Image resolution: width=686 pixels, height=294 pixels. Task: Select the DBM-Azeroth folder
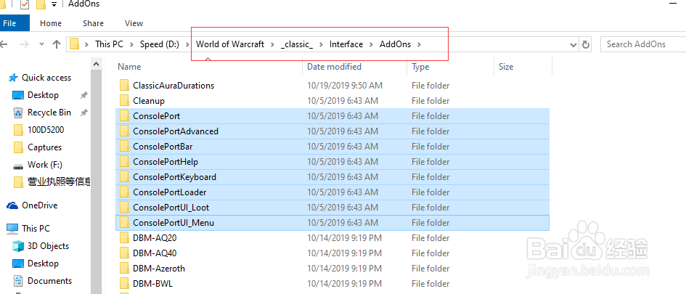pyautogui.click(x=158, y=269)
